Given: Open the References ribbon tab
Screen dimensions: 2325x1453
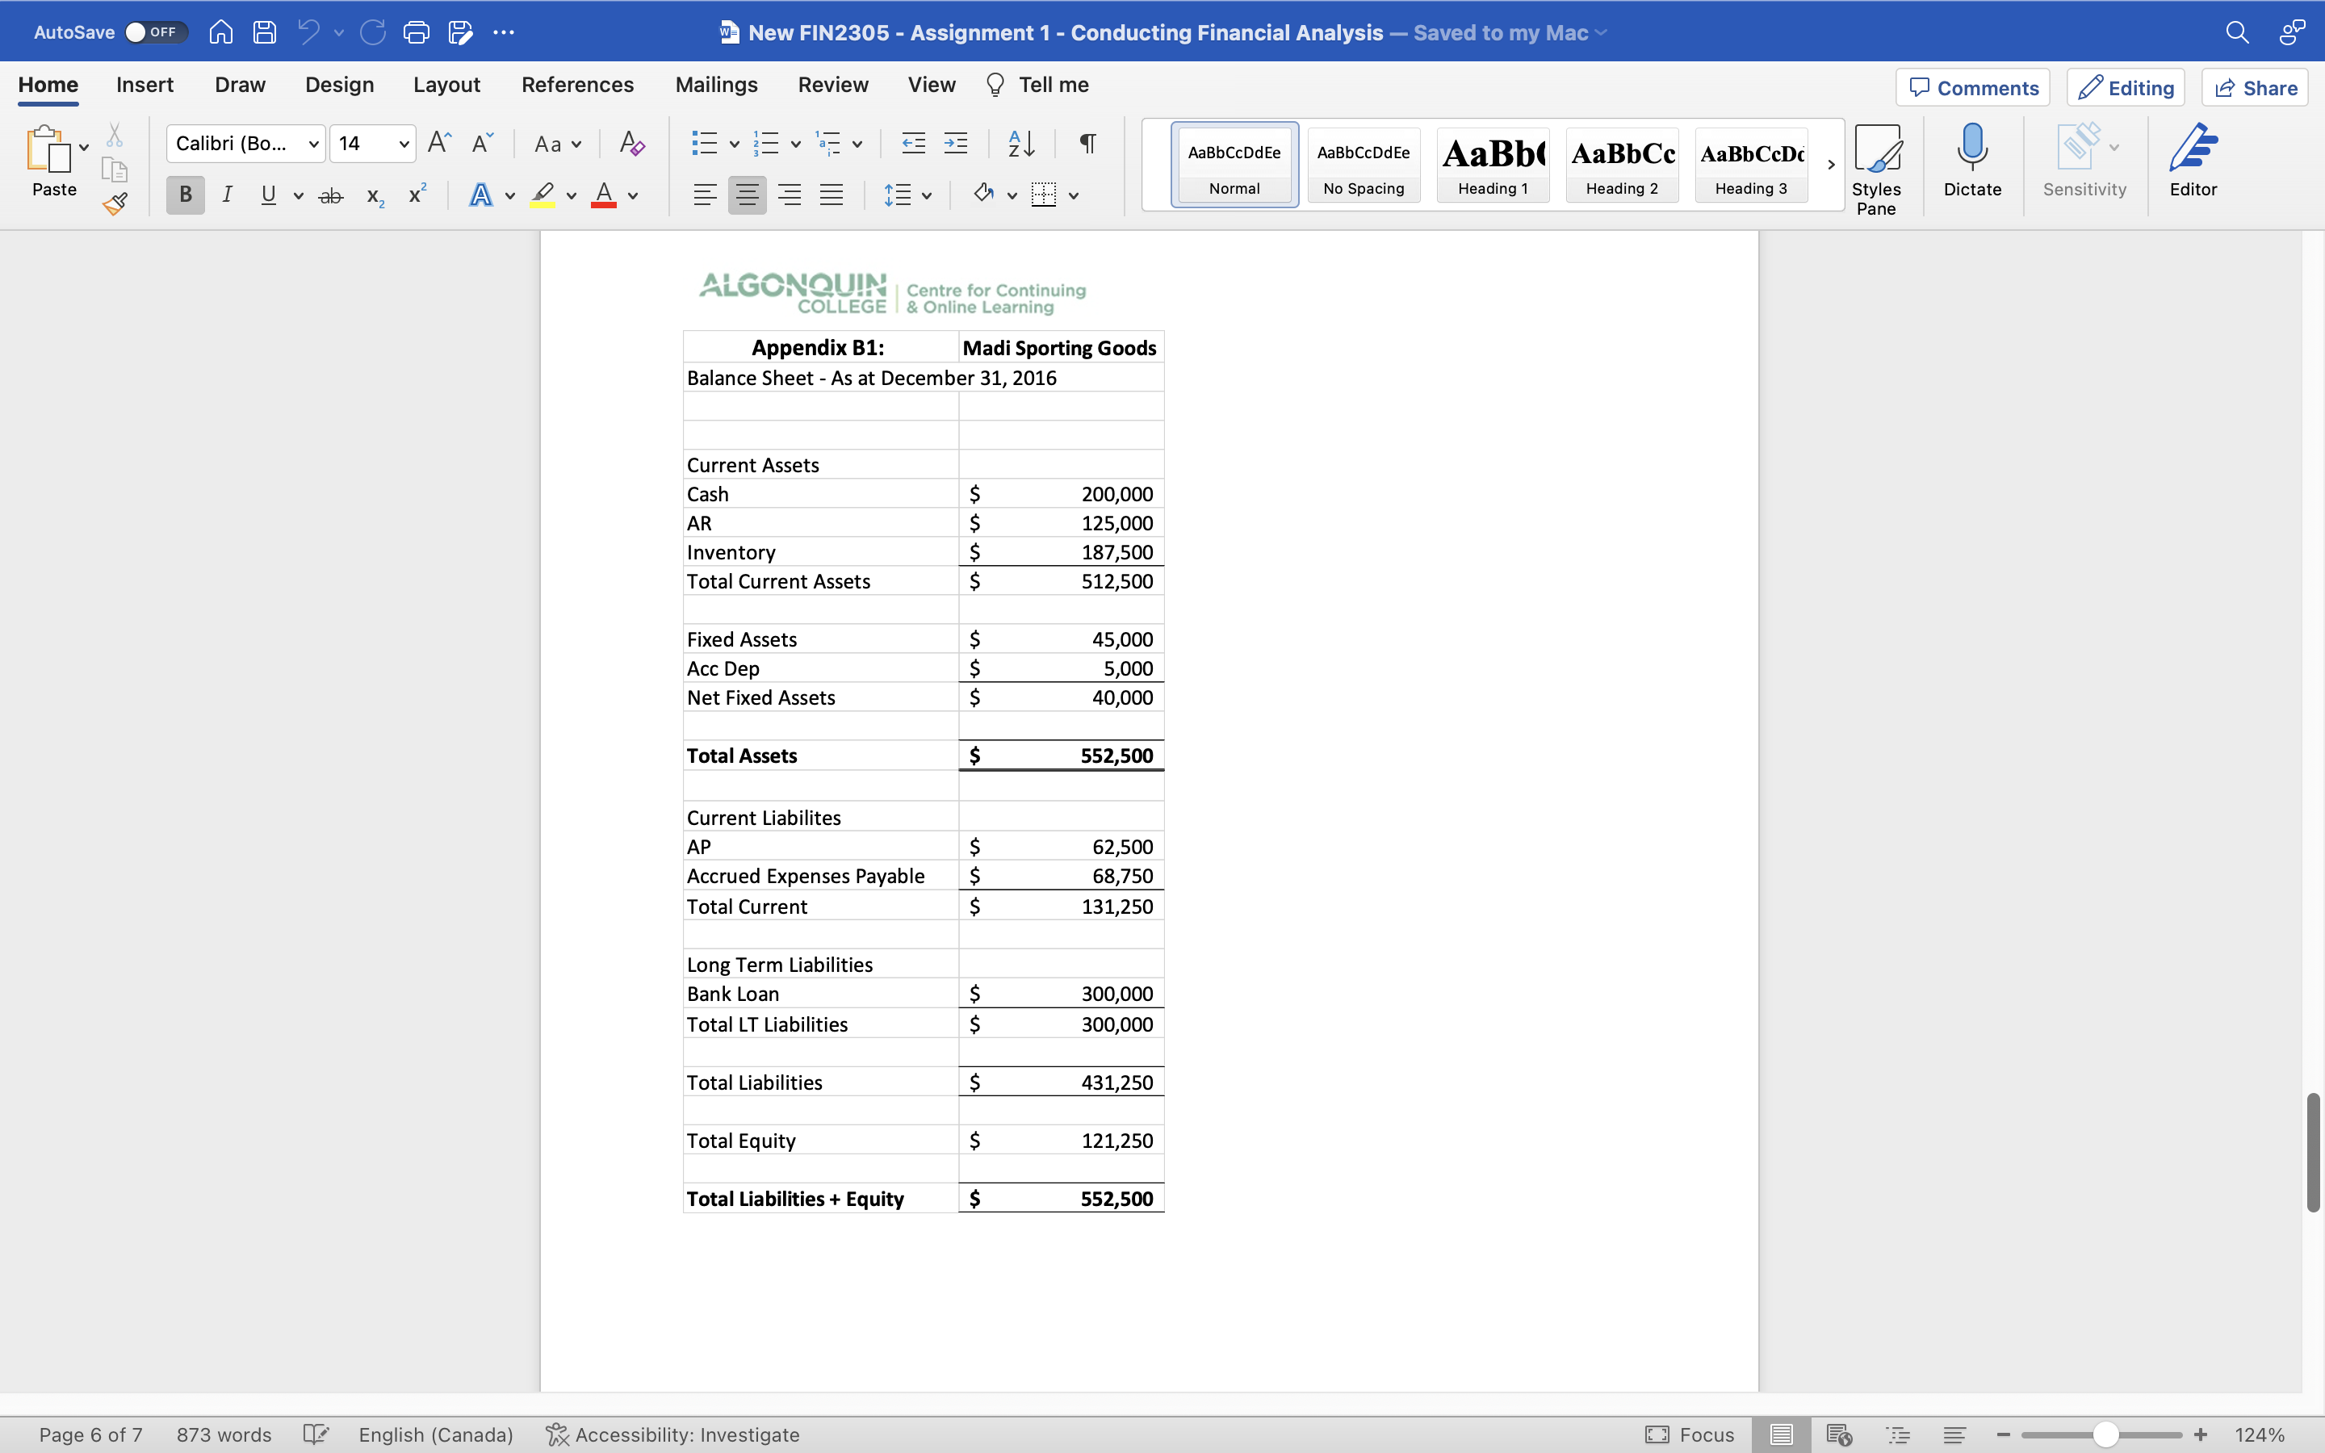Looking at the screenshot, I should (x=577, y=85).
